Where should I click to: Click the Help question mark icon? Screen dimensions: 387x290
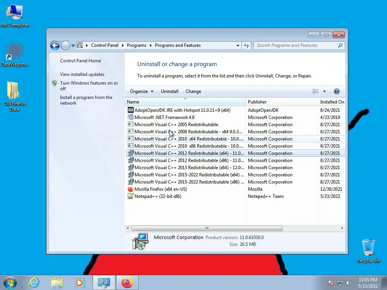pos(337,91)
